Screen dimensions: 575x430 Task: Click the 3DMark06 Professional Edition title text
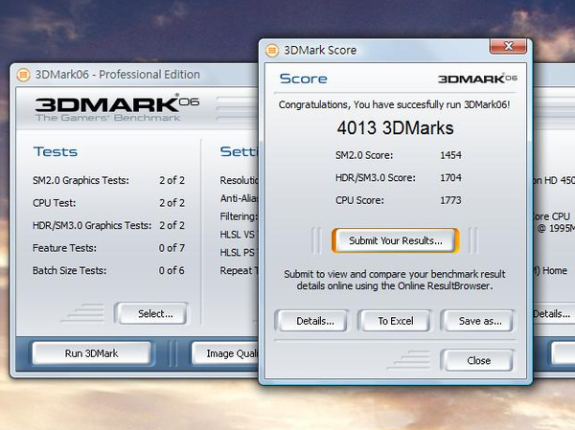tap(117, 75)
